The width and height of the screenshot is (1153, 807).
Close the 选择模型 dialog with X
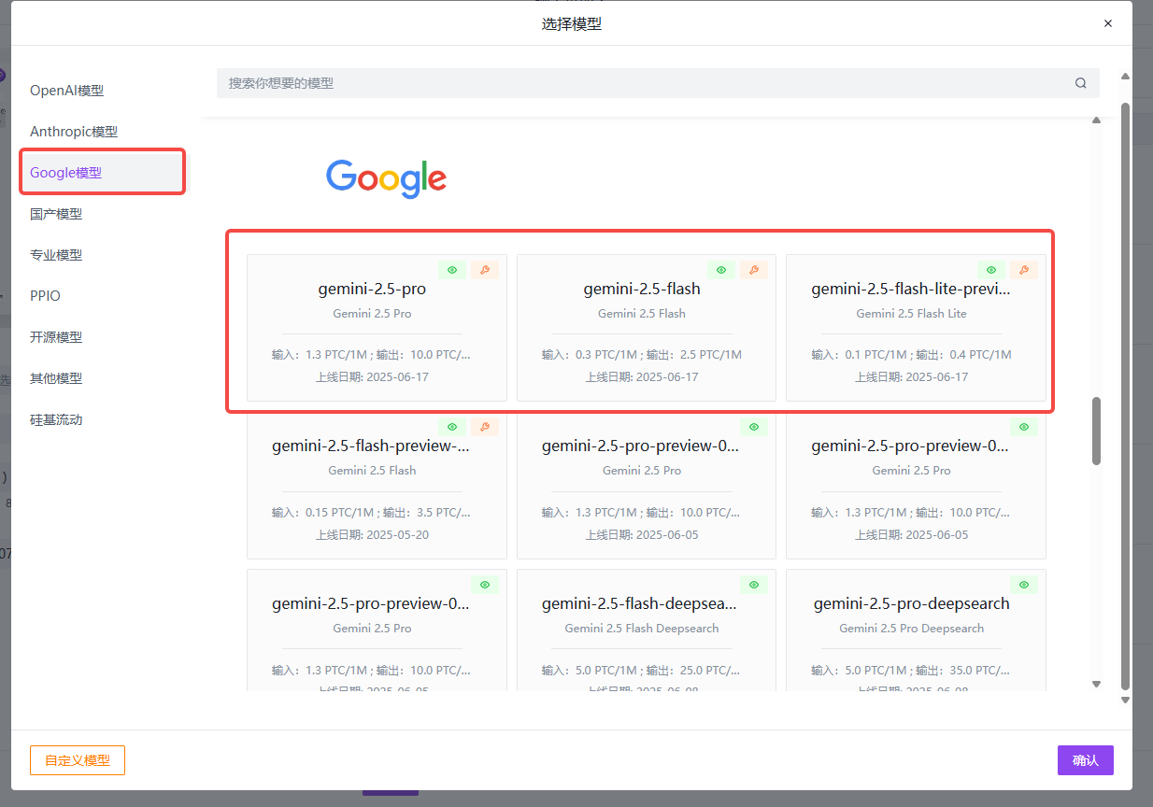(1108, 23)
